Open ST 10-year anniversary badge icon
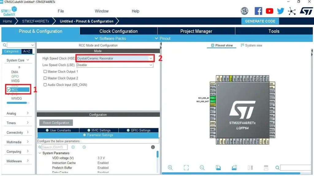Image resolution: width=314 pixels, height=176 pixels. tap(244, 11)
